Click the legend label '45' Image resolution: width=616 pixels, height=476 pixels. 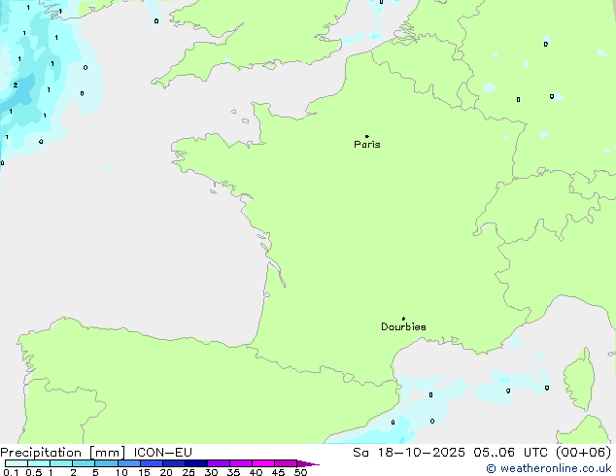click(278, 472)
